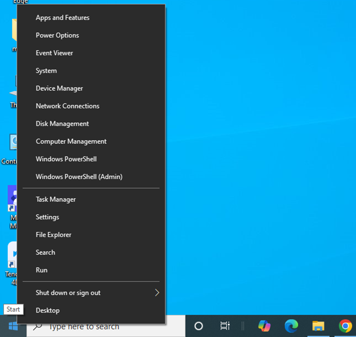Open Event Viewer from the menu

coord(54,53)
